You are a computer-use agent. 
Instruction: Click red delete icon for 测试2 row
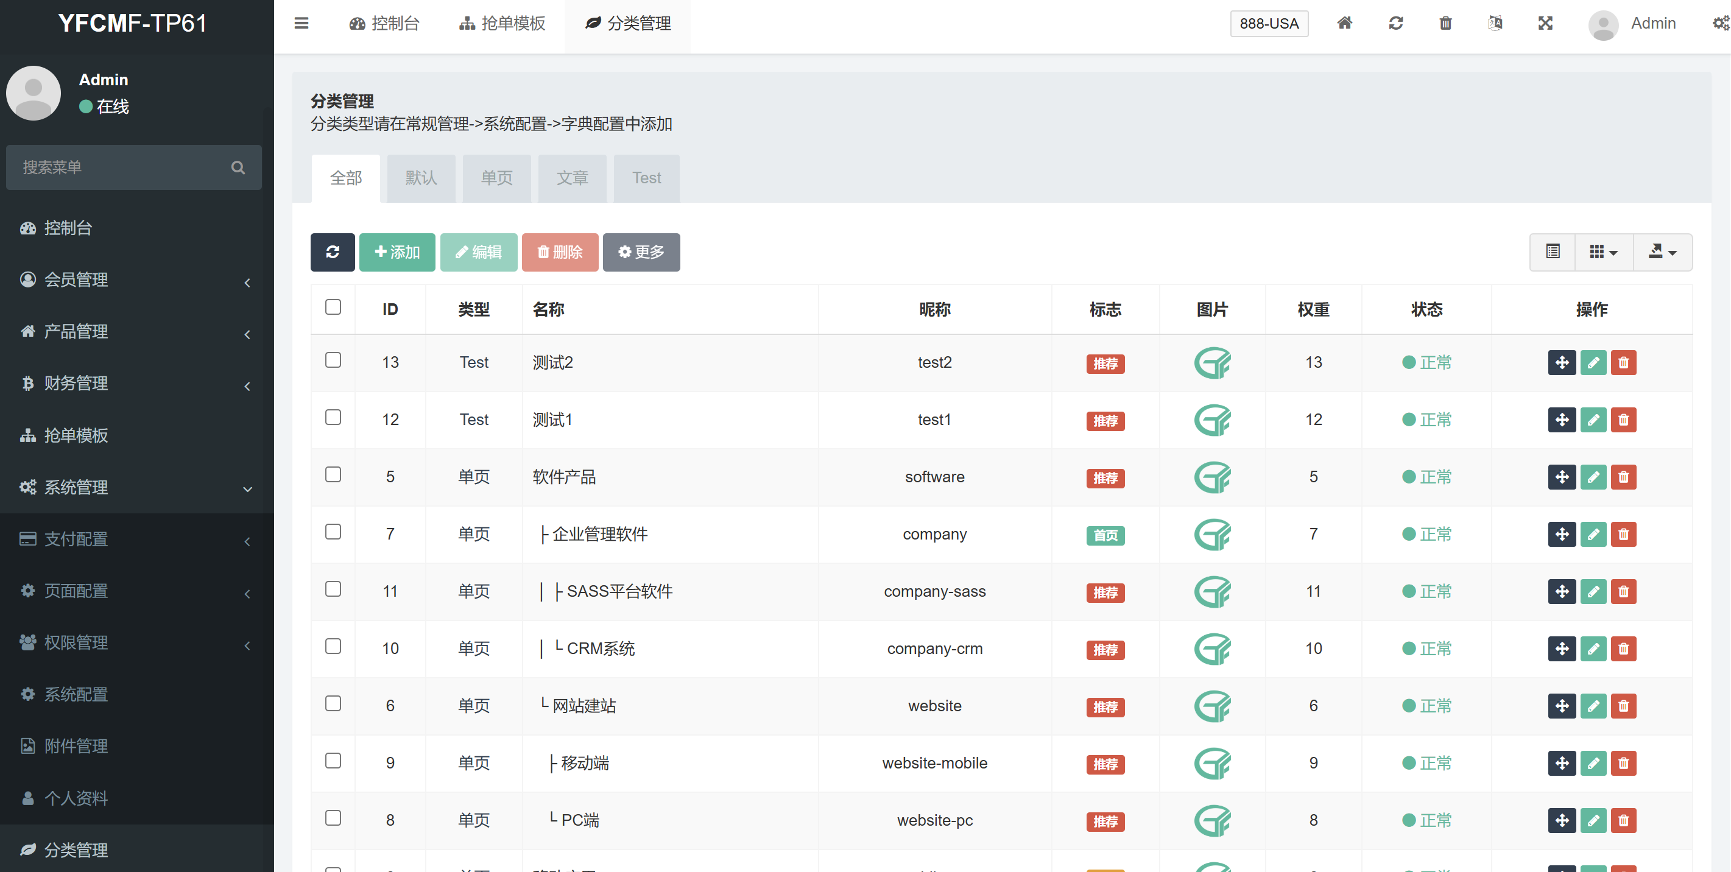point(1623,363)
